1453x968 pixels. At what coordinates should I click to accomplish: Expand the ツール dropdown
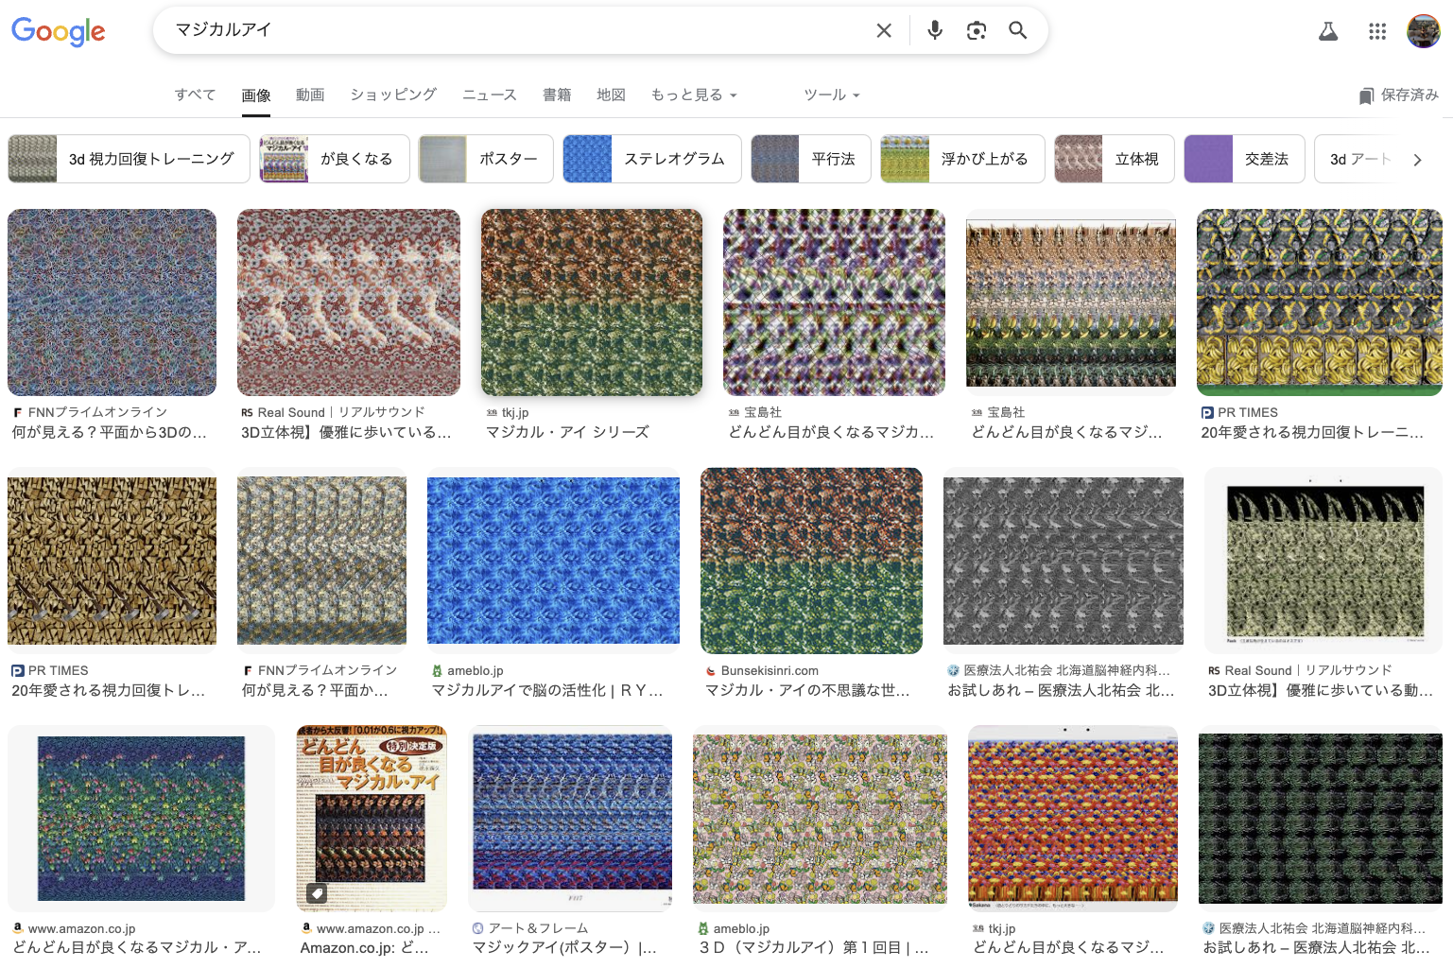(832, 95)
